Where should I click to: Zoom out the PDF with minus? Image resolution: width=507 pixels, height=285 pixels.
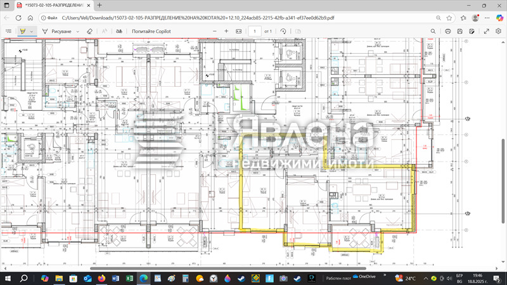[215, 31]
